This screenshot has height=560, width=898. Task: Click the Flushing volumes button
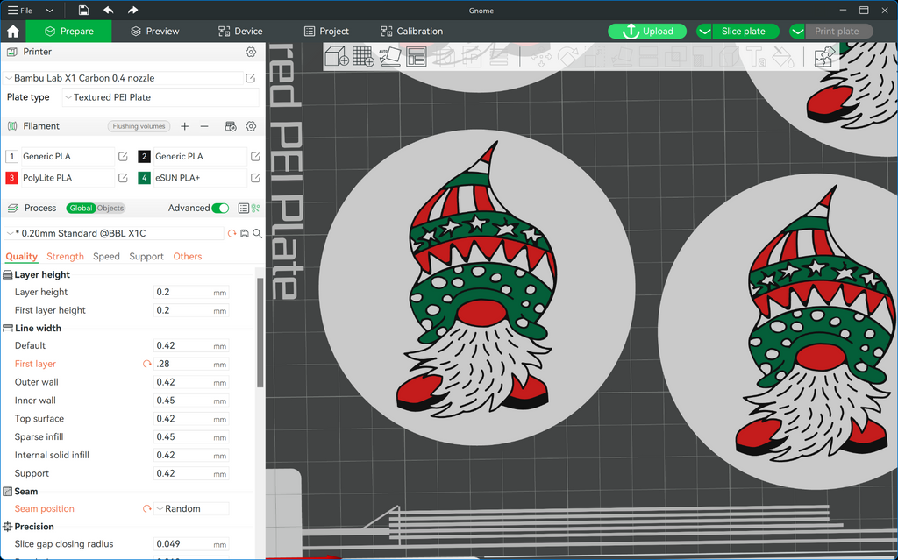coord(139,126)
